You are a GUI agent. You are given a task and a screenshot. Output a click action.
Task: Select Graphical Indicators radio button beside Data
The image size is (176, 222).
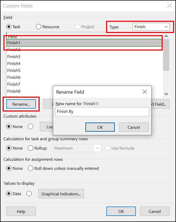pyautogui.click(x=29, y=194)
